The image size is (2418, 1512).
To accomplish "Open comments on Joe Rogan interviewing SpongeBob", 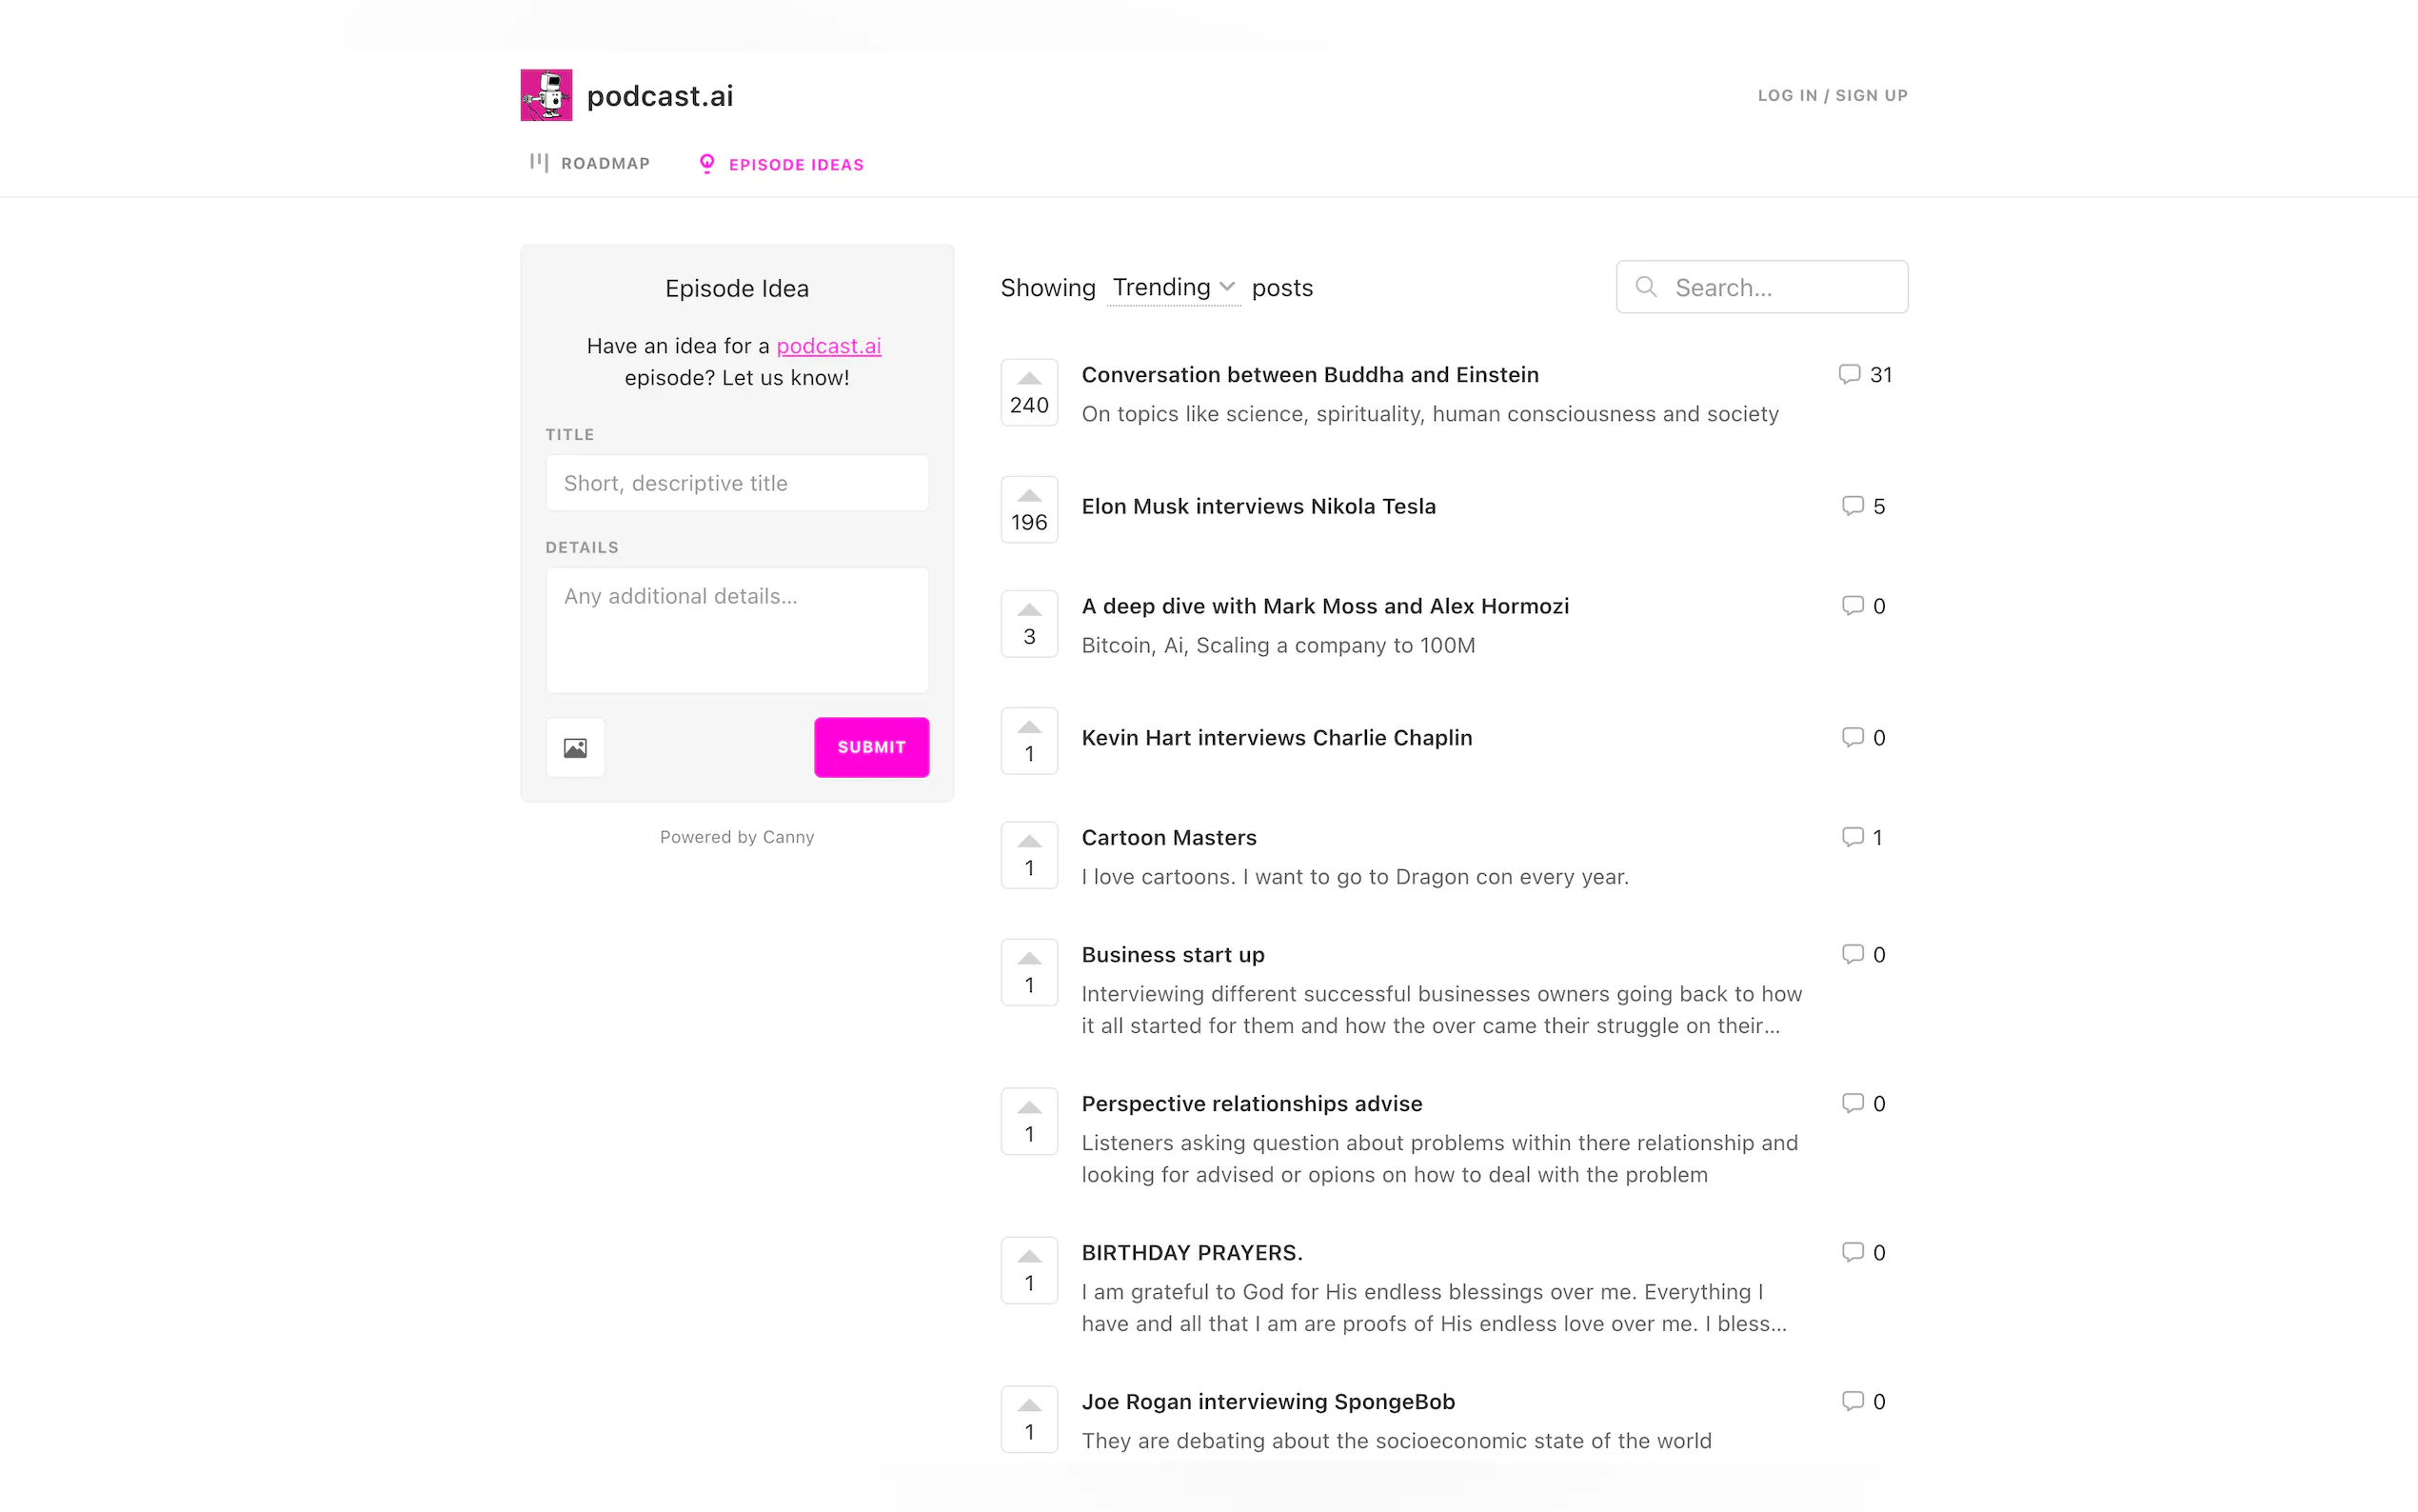I will click(x=1853, y=1401).
